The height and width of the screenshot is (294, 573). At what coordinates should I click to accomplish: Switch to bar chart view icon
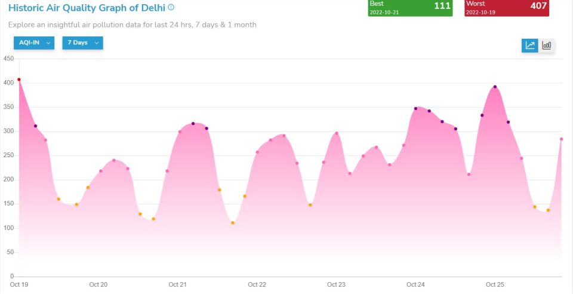547,45
